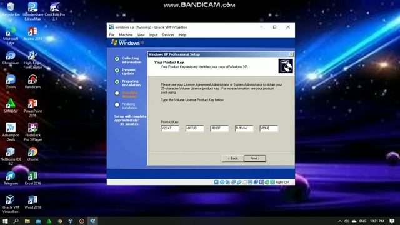The width and height of the screenshot is (400, 225).
Task: Open Wondershare EdrawMax desktop icon
Action: tap(32, 11)
